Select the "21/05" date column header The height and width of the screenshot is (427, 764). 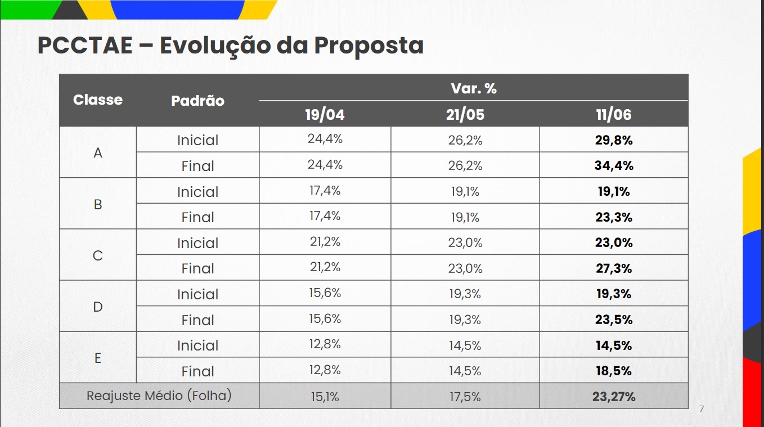click(x=465, y=115)
